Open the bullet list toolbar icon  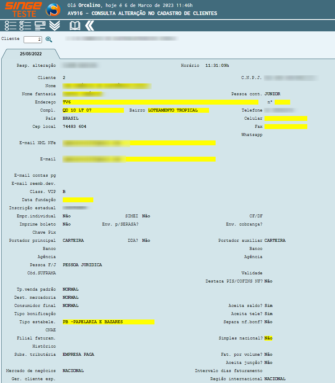11,26
